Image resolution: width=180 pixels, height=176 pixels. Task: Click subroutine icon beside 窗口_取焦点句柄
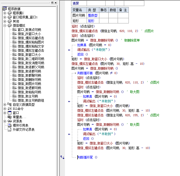14,30
